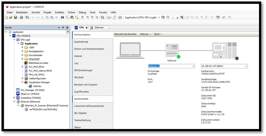Switch to the Ethernet editor tab
Viewport: 266px width, 136px height.
point(99,28)
